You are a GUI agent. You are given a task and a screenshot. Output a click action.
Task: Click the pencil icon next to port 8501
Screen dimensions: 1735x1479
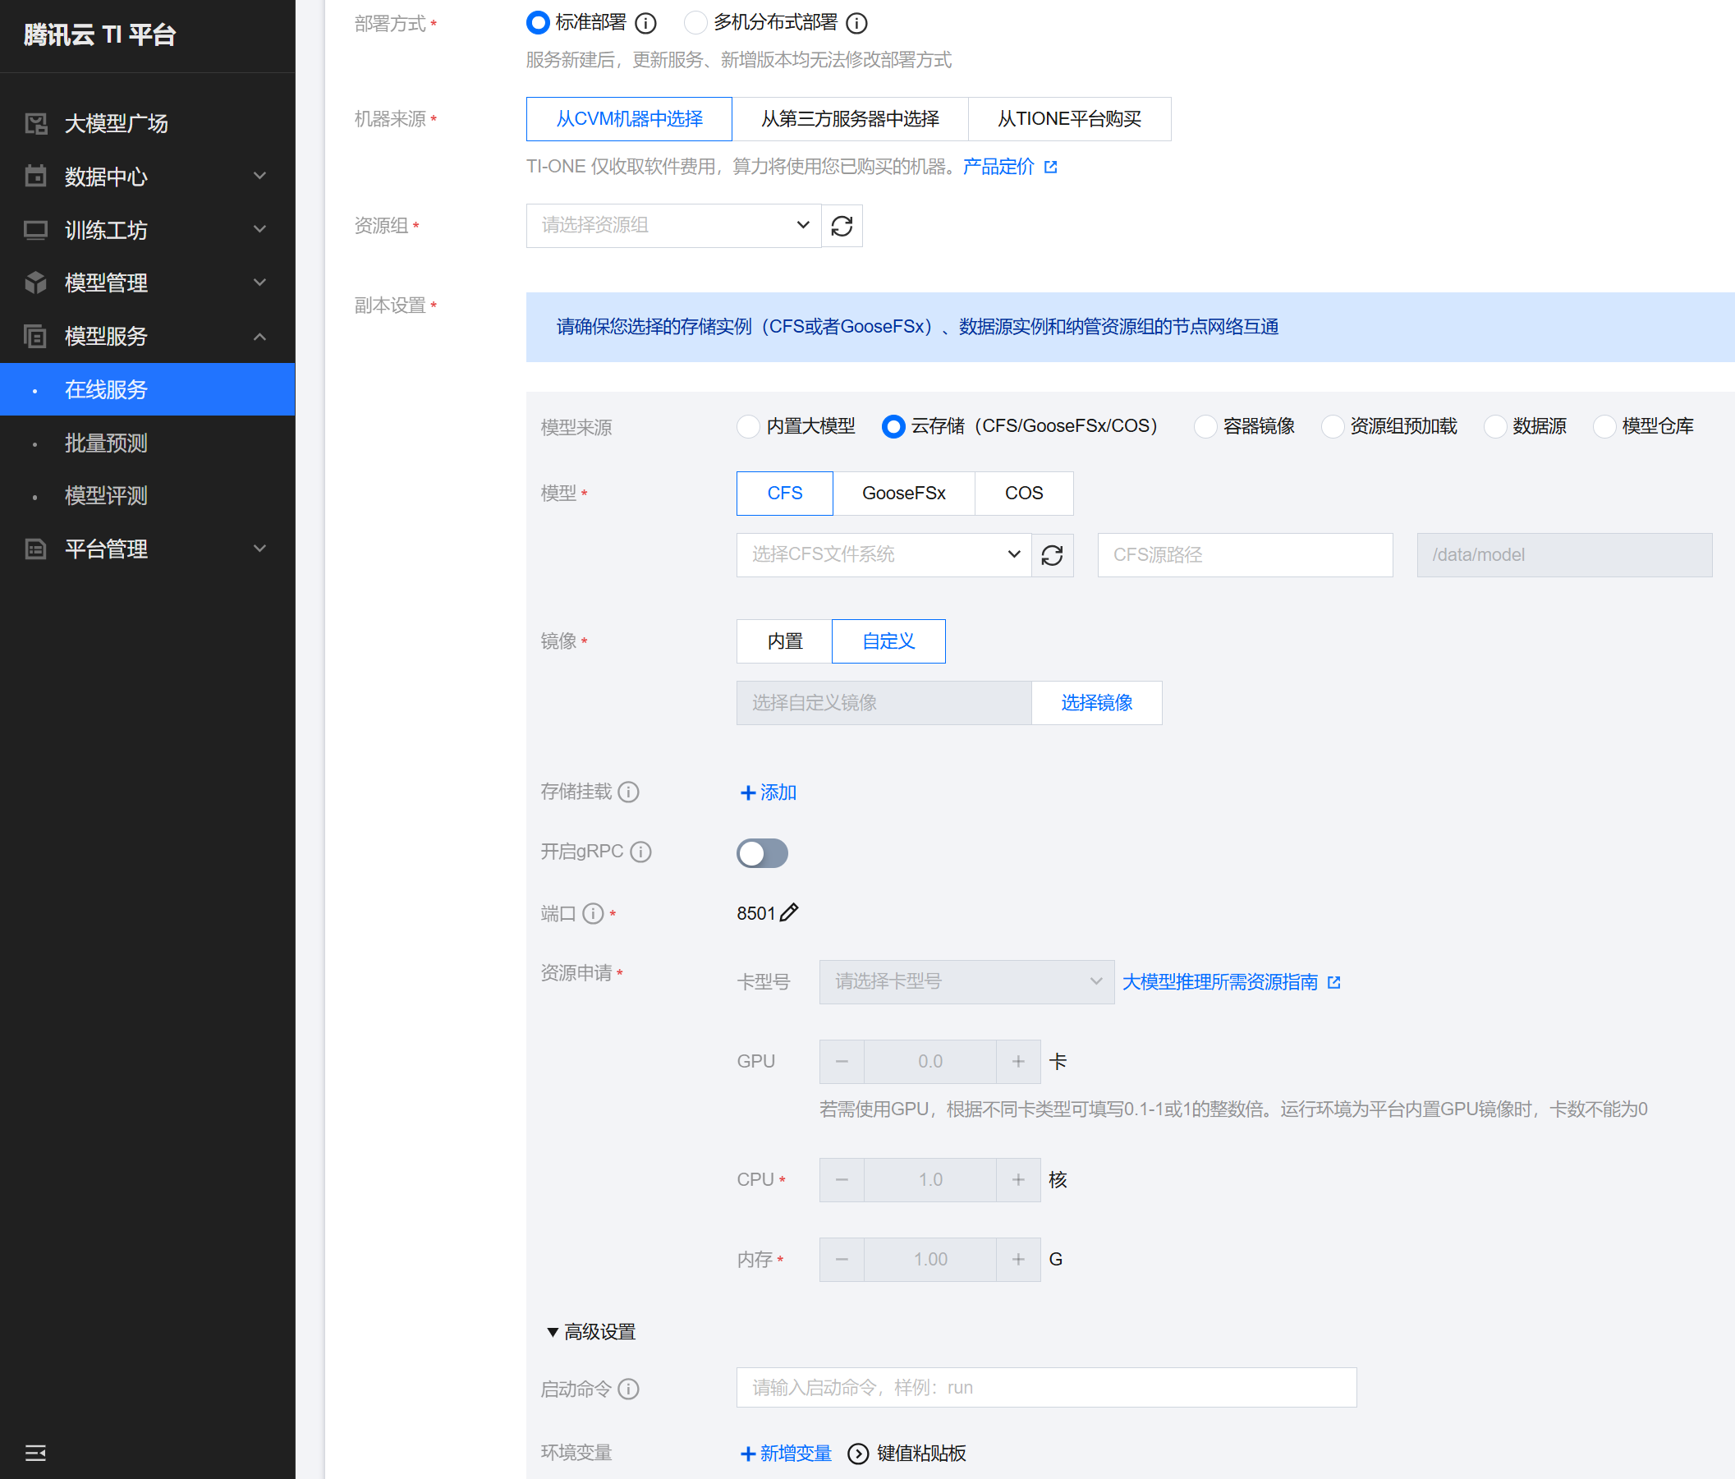pos(789,912)
